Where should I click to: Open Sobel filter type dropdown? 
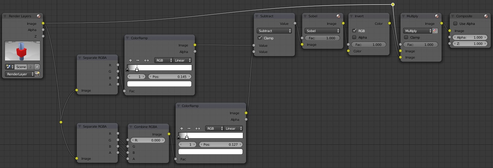click(x=322, y=31)
